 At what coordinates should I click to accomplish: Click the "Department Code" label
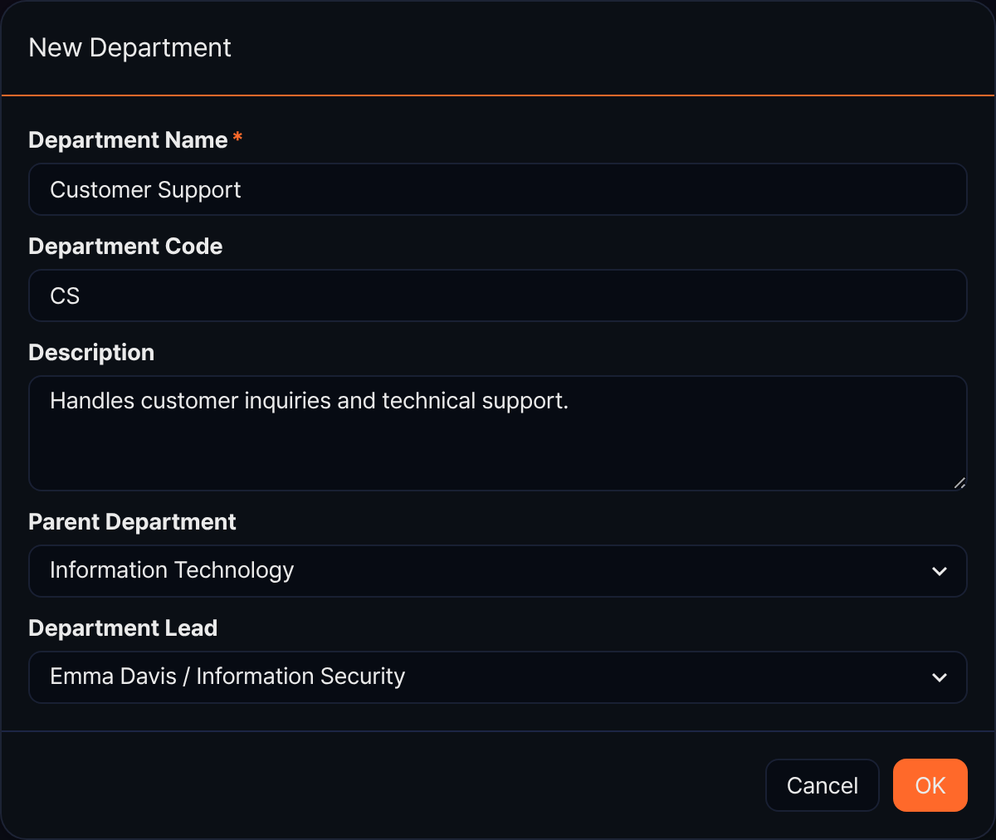point(125,247)
